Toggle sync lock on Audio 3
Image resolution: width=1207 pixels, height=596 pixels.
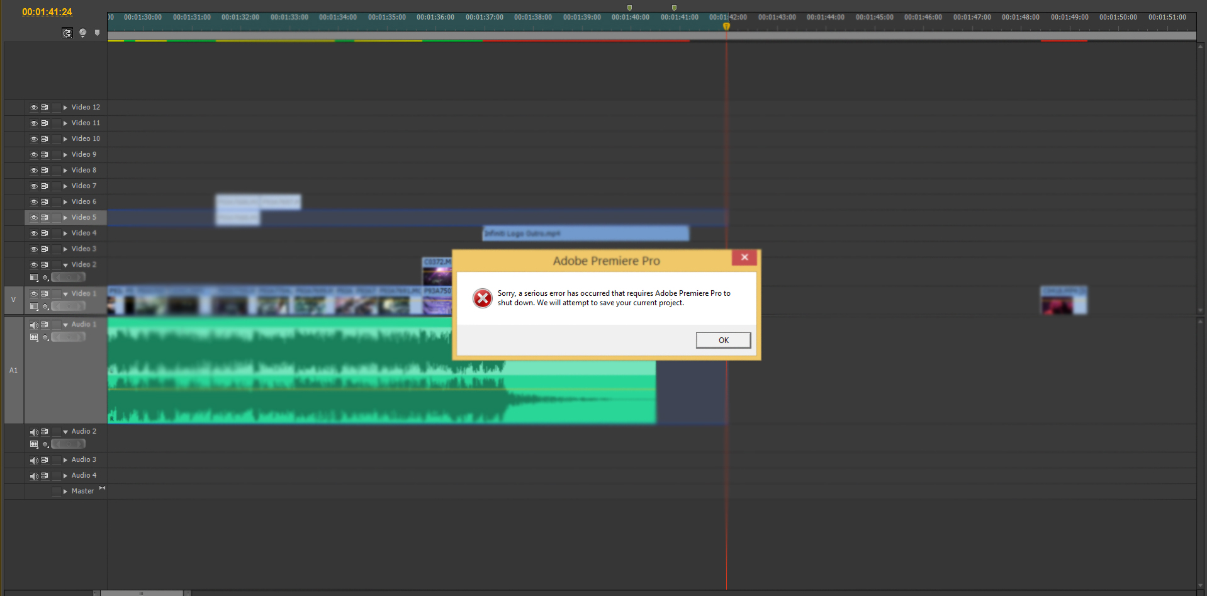tap(45, 460)
